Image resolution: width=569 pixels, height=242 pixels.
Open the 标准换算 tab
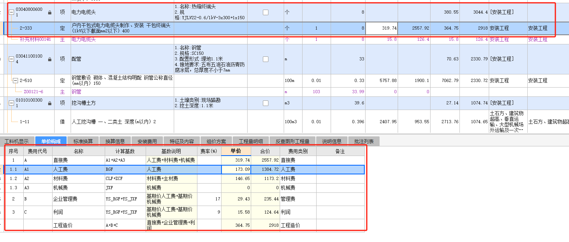point(83,141)
